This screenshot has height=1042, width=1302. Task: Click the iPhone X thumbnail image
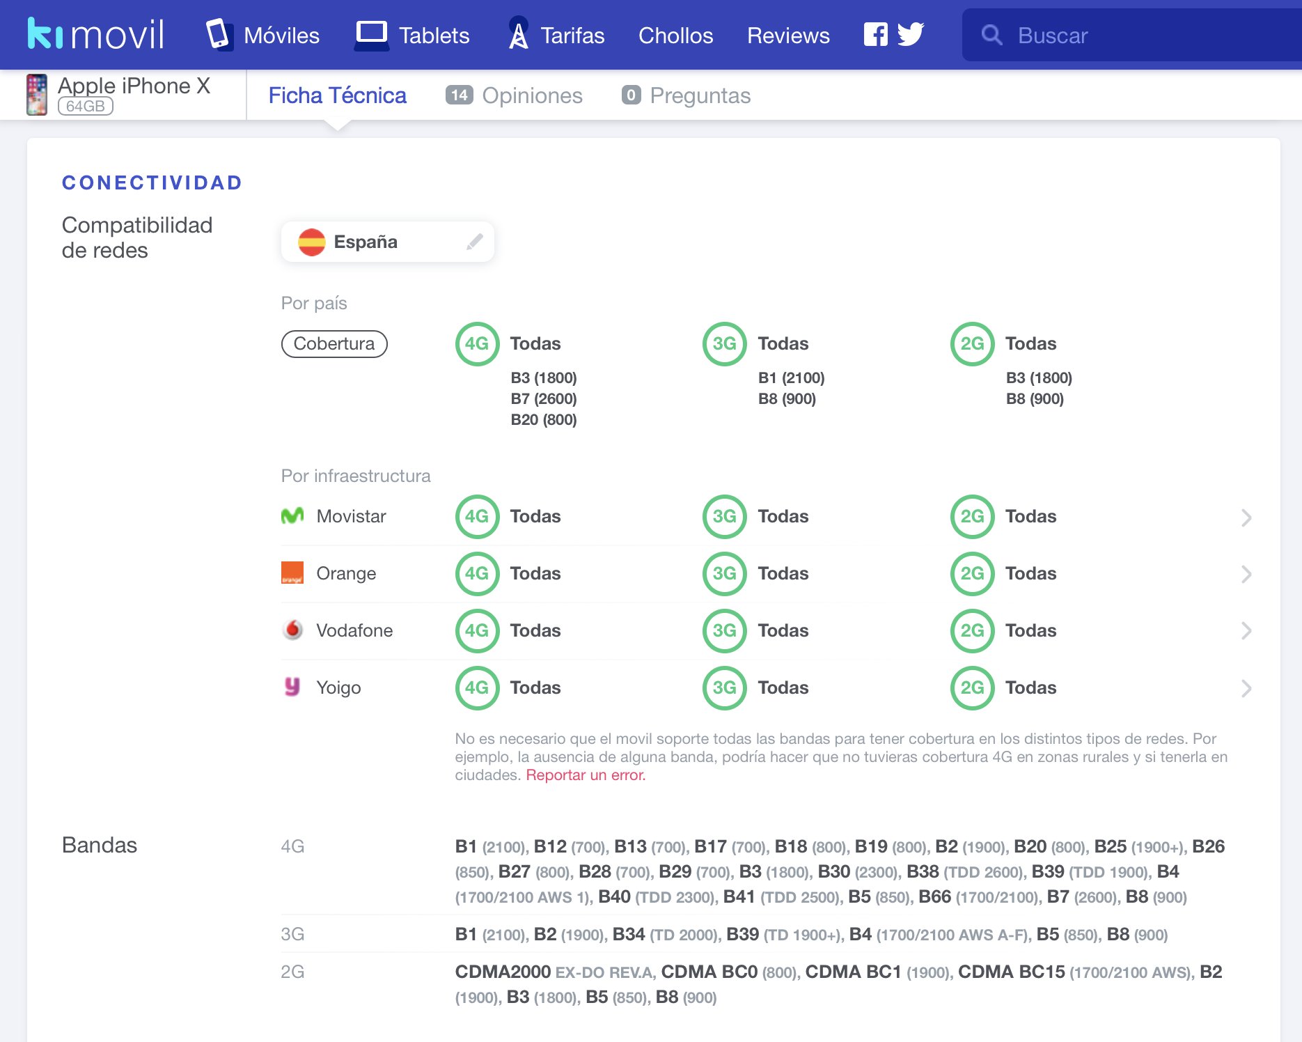tap(37, 95)
